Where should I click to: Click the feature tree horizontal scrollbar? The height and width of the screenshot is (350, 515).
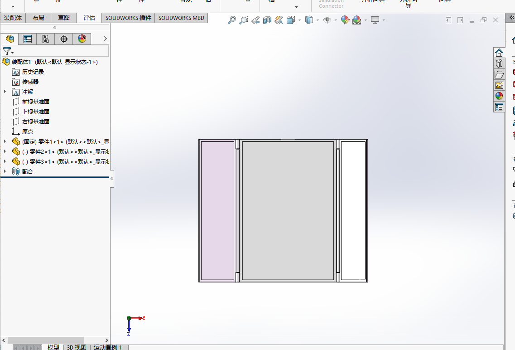(46, 340)
